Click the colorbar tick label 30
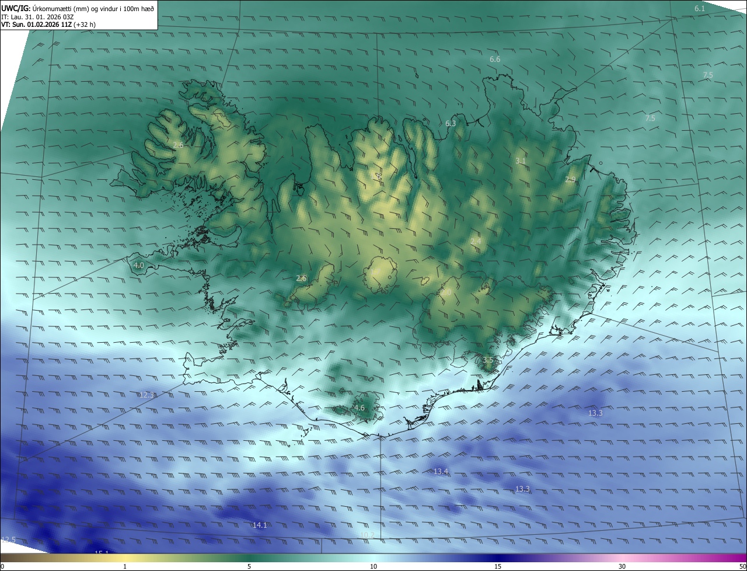Screen dimensions: 747x571 pos(622,566)
